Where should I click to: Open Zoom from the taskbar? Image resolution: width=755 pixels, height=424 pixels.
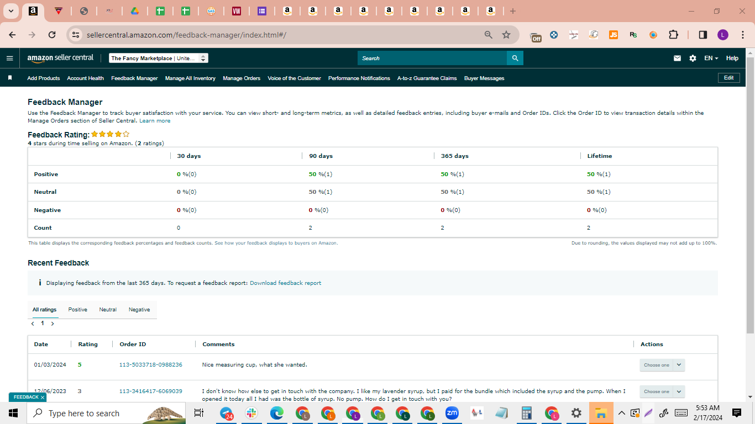pos(452,413)
